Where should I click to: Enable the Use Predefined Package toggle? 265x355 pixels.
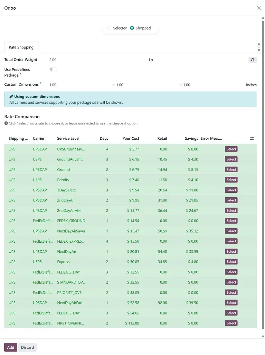(53, 69)
